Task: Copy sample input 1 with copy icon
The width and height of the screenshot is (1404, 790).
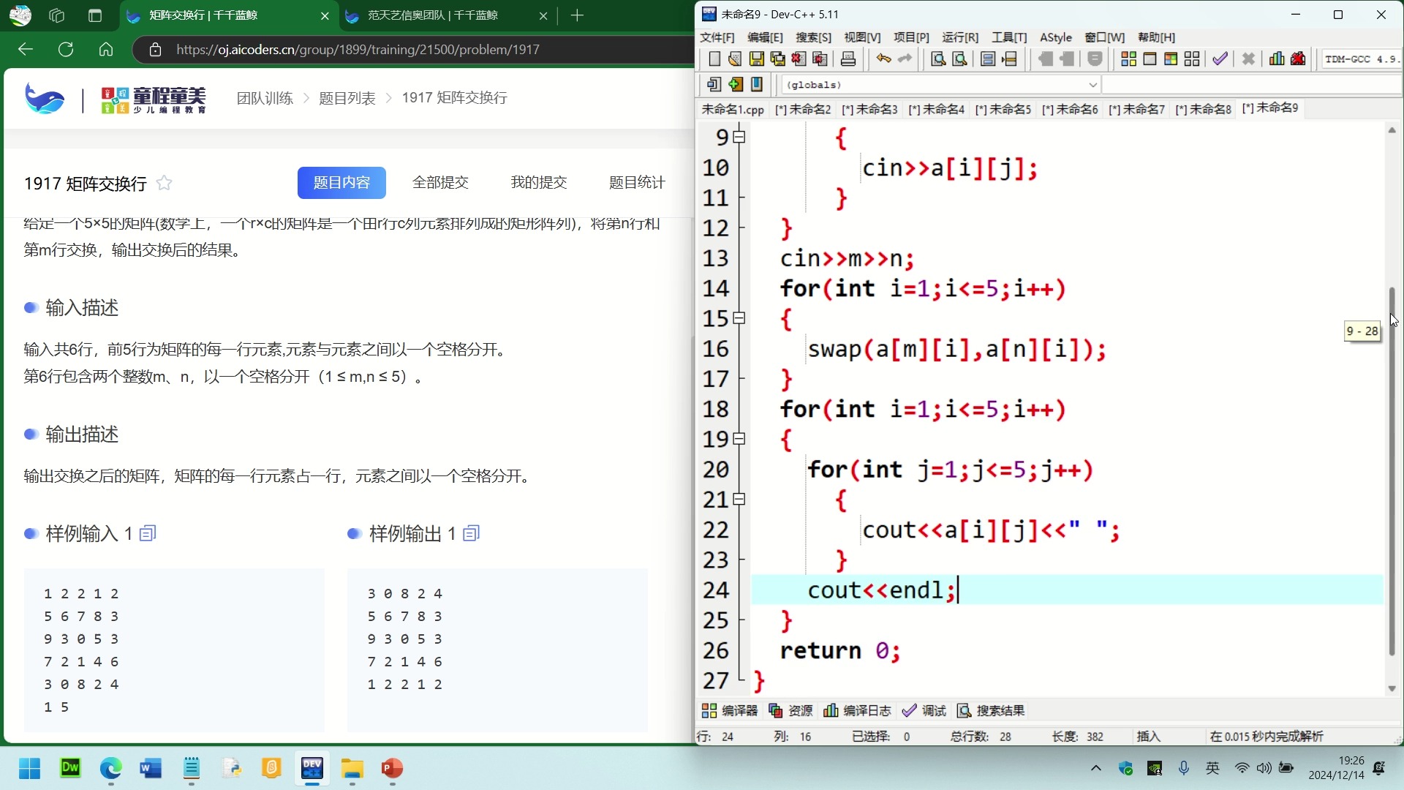Action: pos(148,533)
